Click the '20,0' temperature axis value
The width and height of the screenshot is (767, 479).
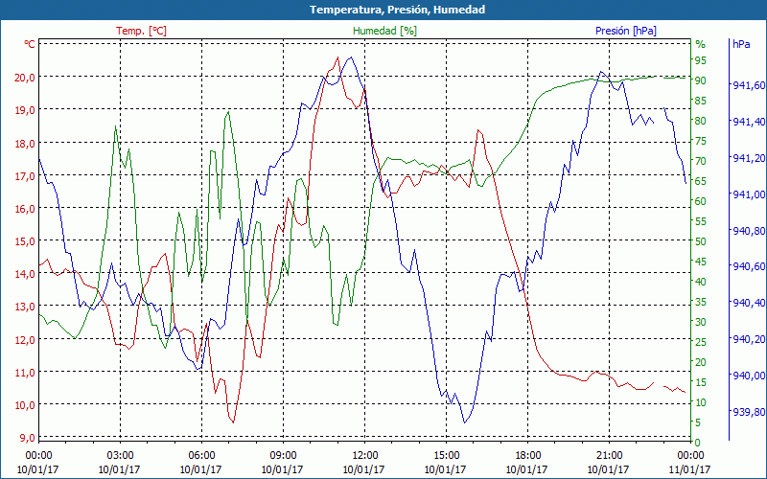pyautogui.click(x=26, y=78)
